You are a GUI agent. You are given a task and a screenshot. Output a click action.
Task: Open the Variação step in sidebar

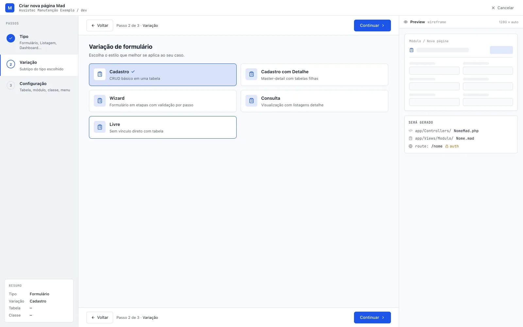(39, 65)
